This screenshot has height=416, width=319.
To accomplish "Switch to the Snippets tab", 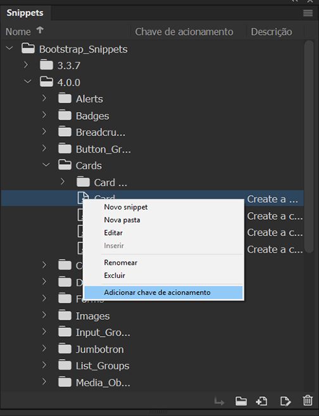I will (25, 13).
